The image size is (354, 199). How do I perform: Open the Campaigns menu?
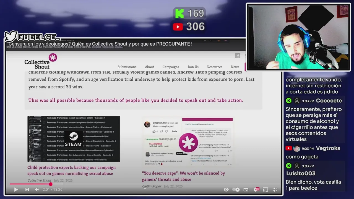point(171,67)
